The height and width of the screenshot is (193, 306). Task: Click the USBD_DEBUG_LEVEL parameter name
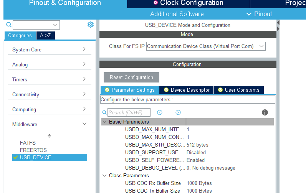click(x=155, y=168)
